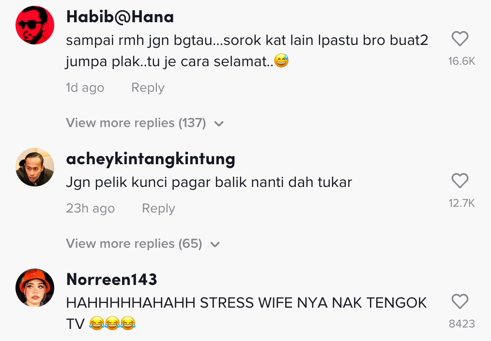Click the 12.7K like count

point(461,203)
